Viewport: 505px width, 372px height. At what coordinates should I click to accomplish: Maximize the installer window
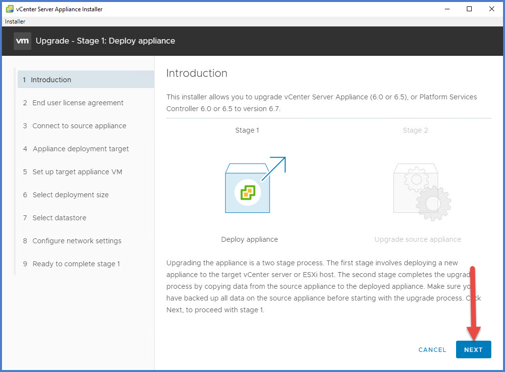[x=469, y=9]
